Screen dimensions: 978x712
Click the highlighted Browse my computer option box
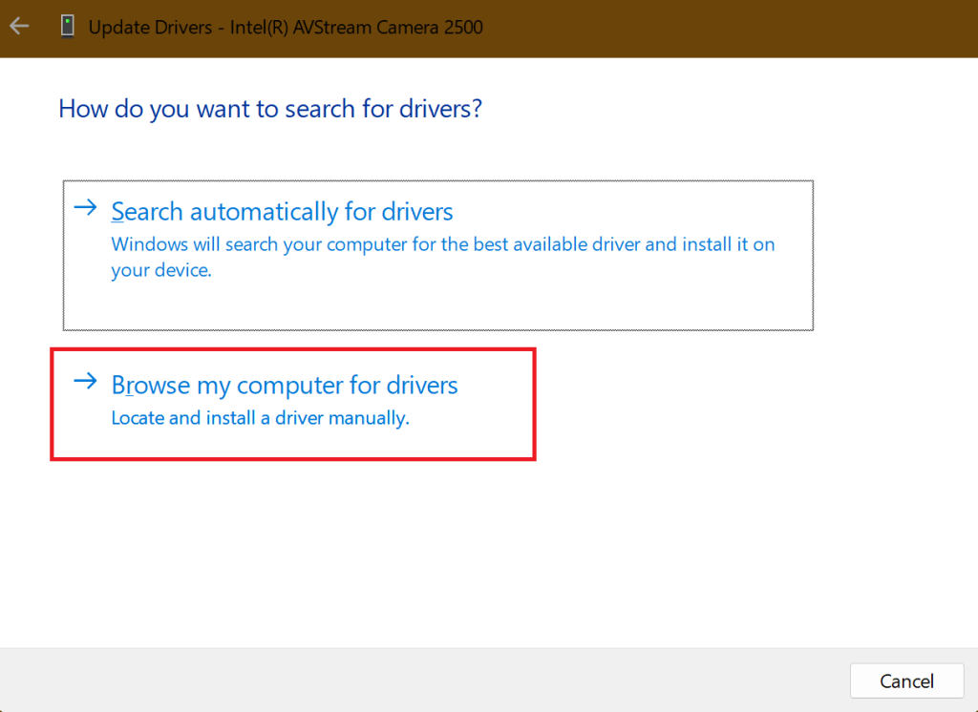pyautogui.click(x=293, y=405)
